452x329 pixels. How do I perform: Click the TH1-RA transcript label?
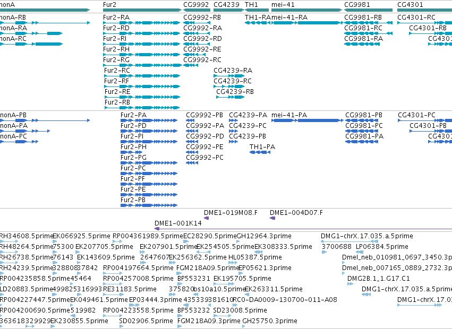pyautogui.click(x=258, y=18)
